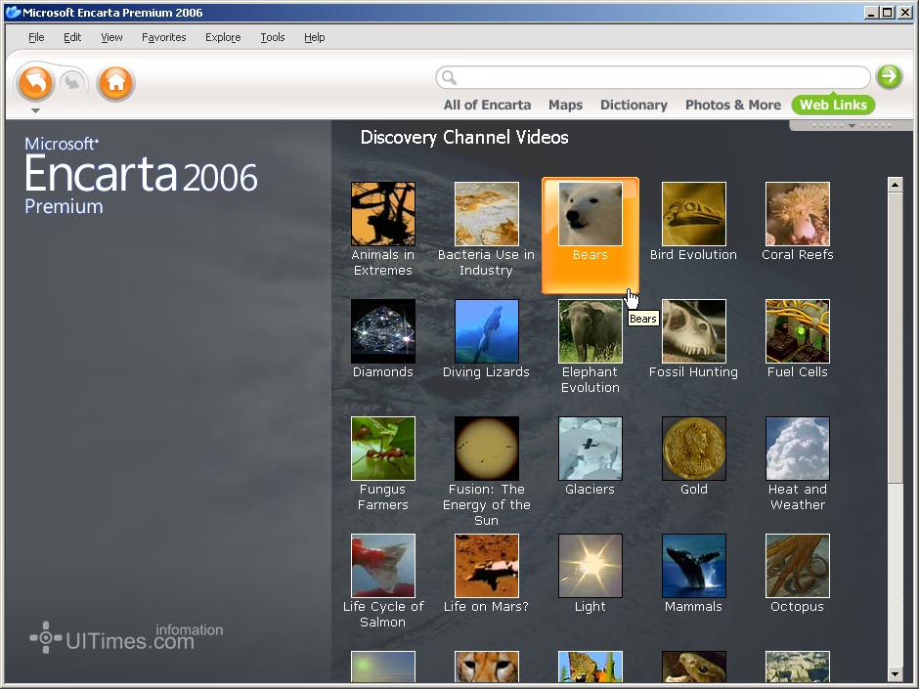Image resolution: width=919 pixels, height=689 pixels.
Task: Click the green Go search arrow
Action: (x=889, y=76)
